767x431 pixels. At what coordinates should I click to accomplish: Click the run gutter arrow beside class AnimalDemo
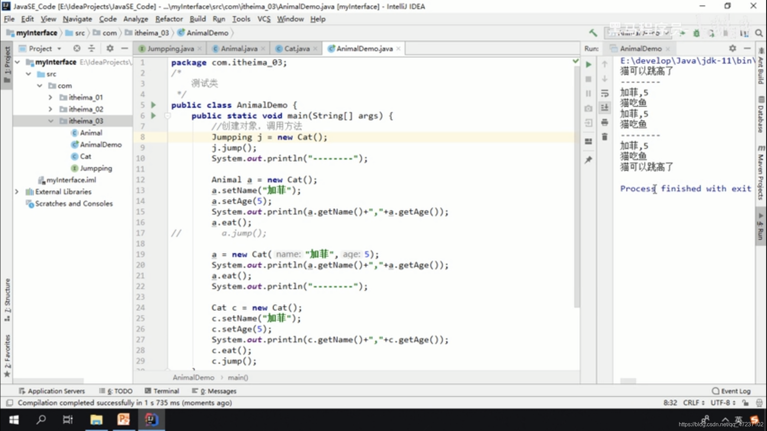pos(153,105)
